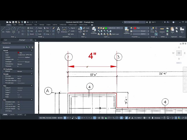The width and height of the screenshot is (187, 140).
Task: Pick the Circle tool
Action: click(x=13, y=30)
